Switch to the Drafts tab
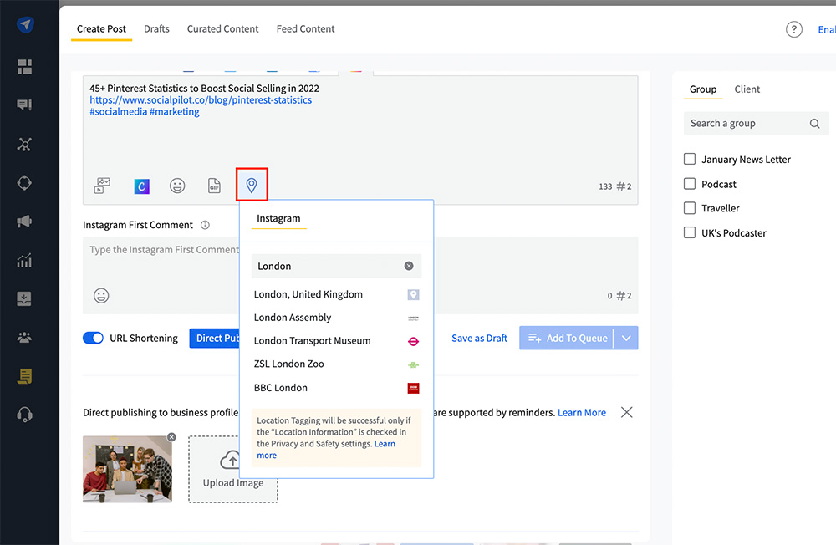This screenshot has height=545, width=836. coord(157,28)
